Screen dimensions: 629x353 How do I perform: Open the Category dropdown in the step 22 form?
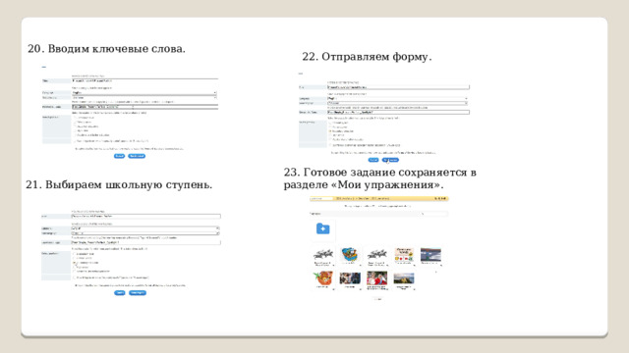(x=397, y=98)
